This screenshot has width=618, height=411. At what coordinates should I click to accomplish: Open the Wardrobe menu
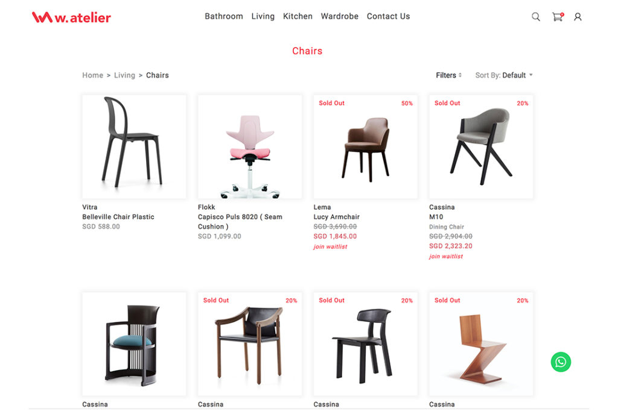(x=339, y=16)
